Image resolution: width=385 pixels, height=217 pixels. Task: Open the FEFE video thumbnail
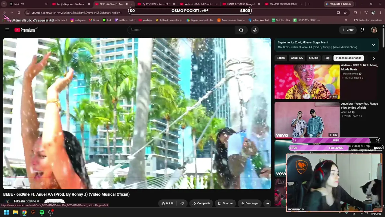[x=307, y=82]
